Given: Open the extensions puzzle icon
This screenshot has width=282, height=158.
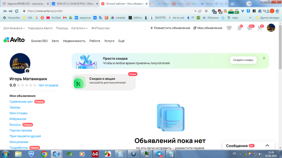Looking at the screenshot, I should pyautogui.click(x=260, y=11).
